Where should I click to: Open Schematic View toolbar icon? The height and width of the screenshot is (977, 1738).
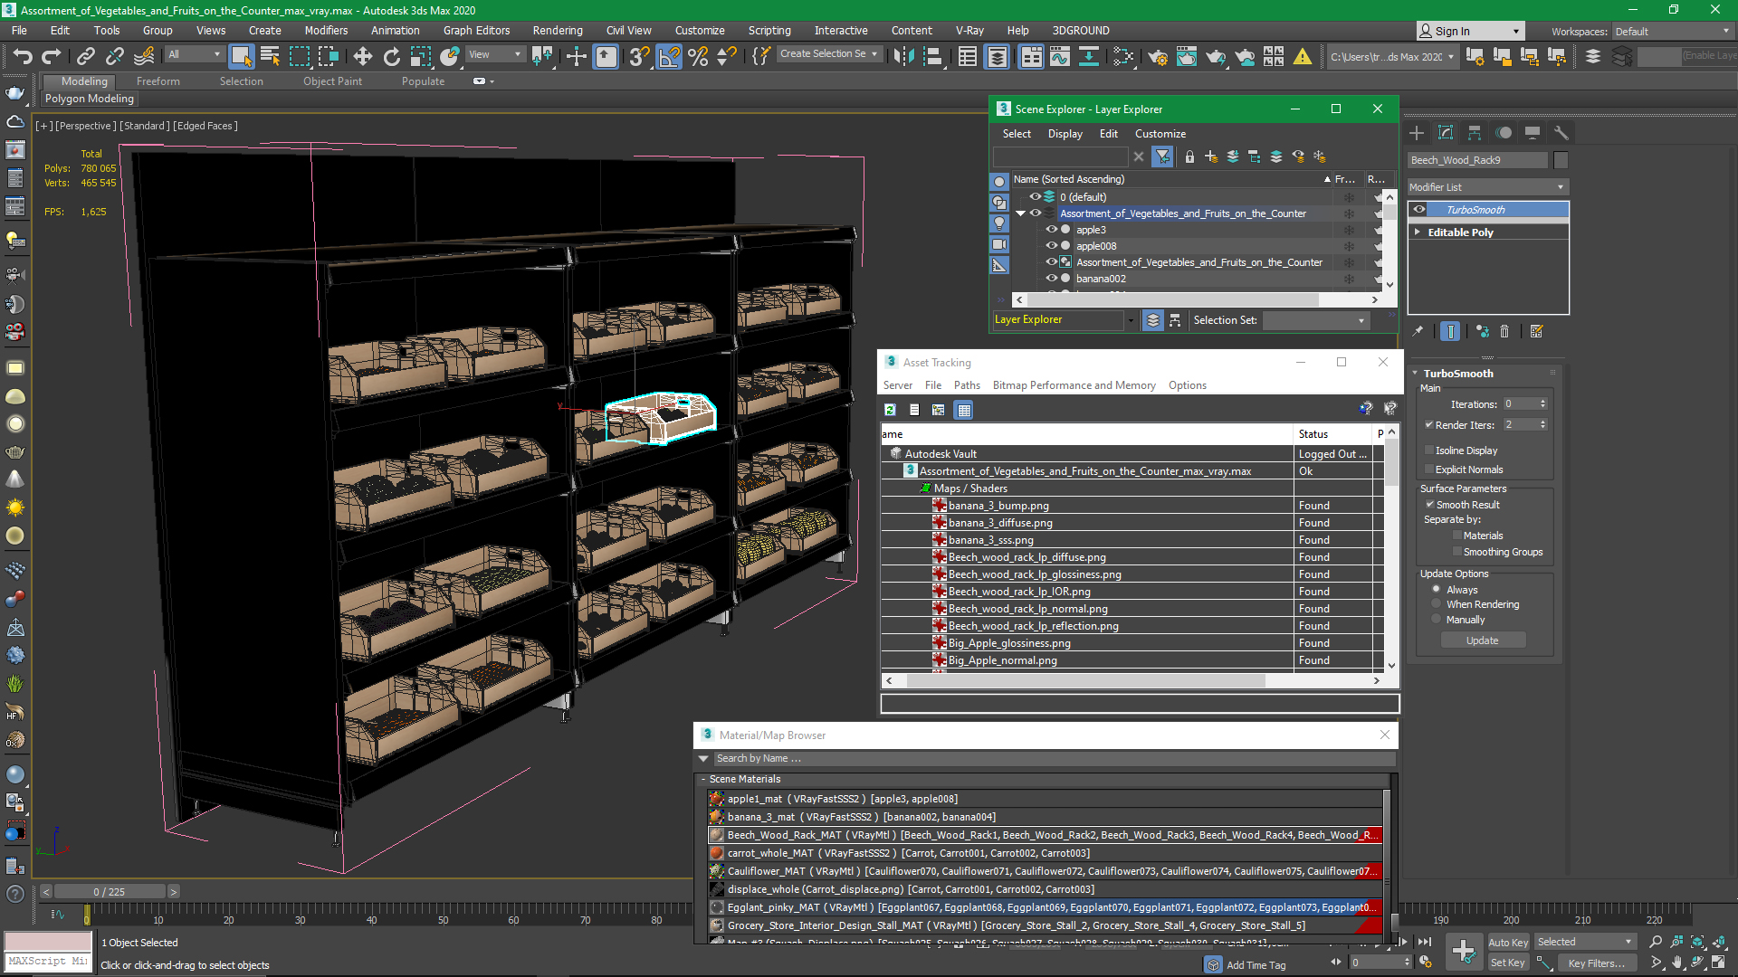(x=1089, y=57)
